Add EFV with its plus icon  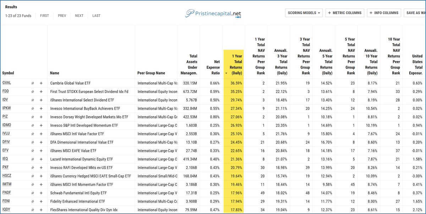(x=41, y=150)
